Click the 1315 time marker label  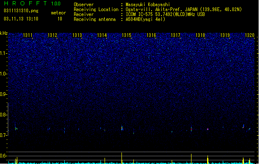(x=126, y=35)
